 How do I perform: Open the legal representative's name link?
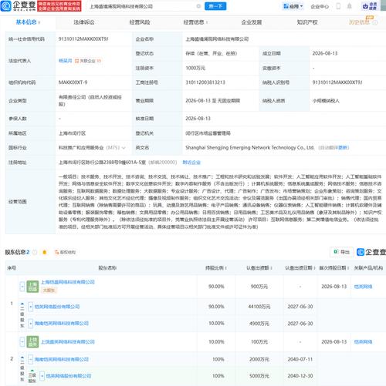tap(66, 61)
